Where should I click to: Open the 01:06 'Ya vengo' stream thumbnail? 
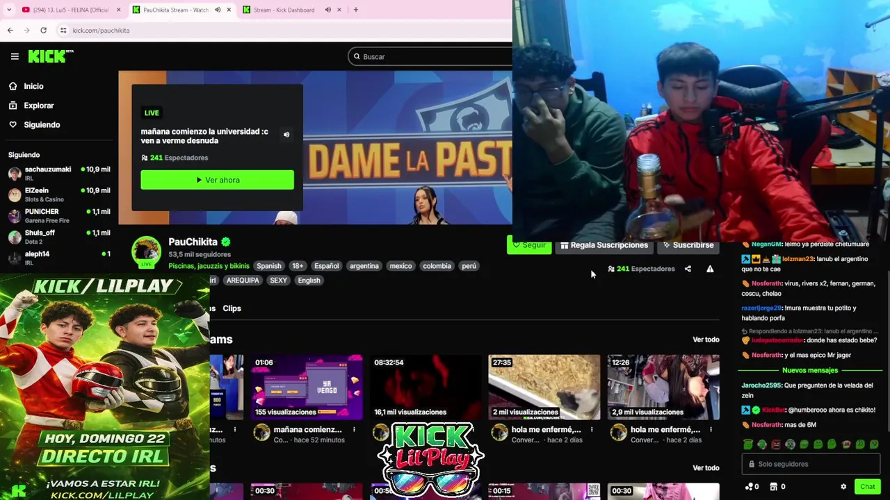pyautogui.click(x=307, y=387)
